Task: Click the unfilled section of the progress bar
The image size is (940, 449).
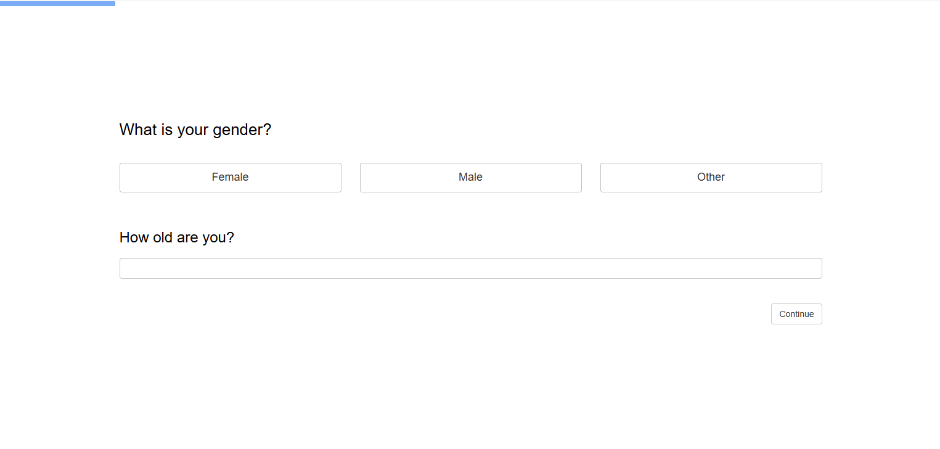Action: tap(493, 2)
